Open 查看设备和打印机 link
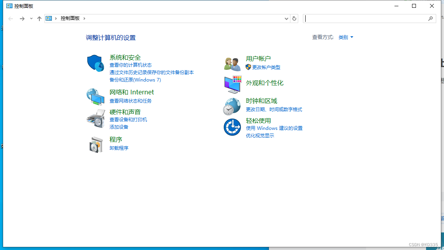The image size is (444, 250). 128,120
